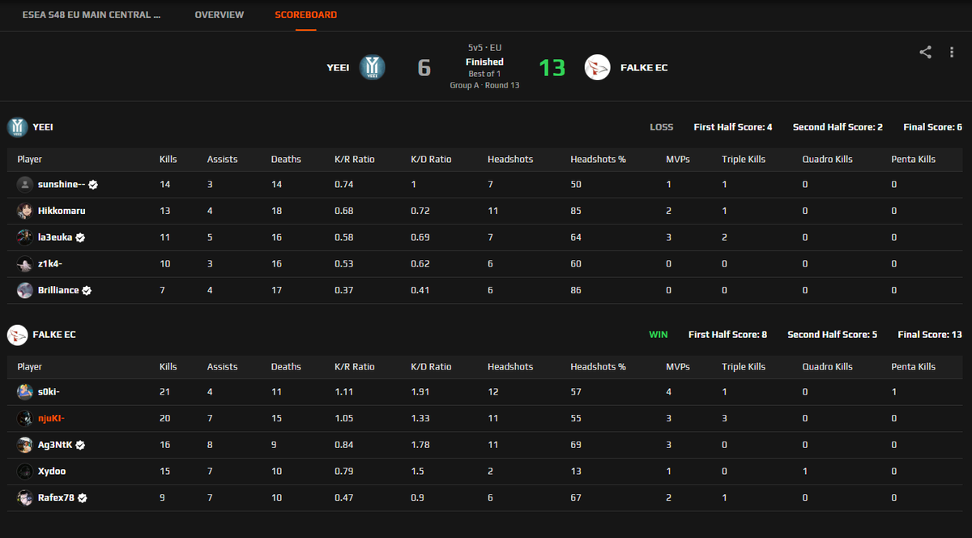Open ESEA S48 EU Main Central breadcrumb
Image resolution: width=972 pixels, height=538 pixels.
92,15
